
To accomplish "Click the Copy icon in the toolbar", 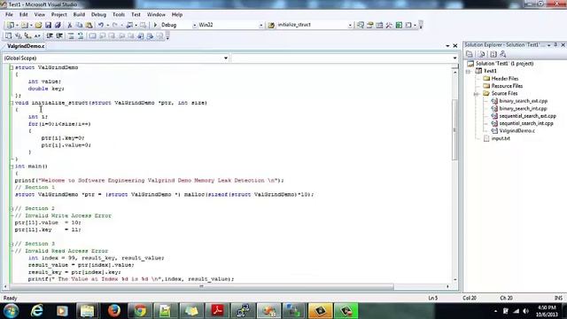I will (79, 25).
